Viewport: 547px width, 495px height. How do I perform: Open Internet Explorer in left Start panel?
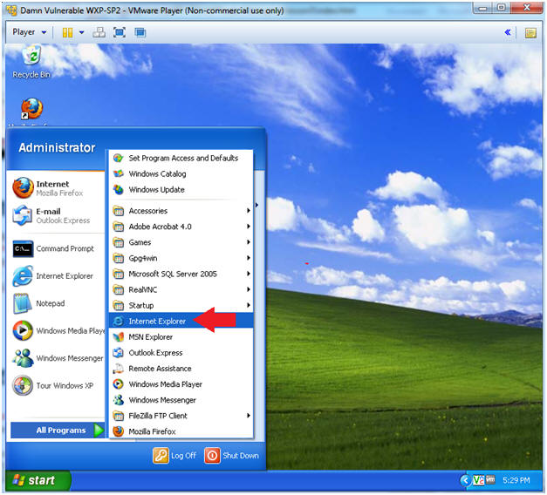(56, 276)
